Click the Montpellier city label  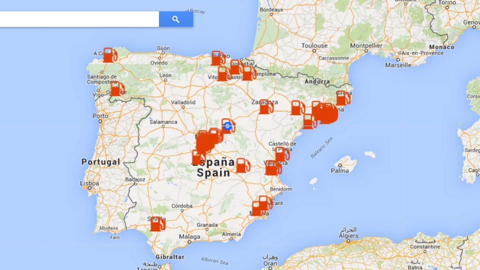[366, 45]
